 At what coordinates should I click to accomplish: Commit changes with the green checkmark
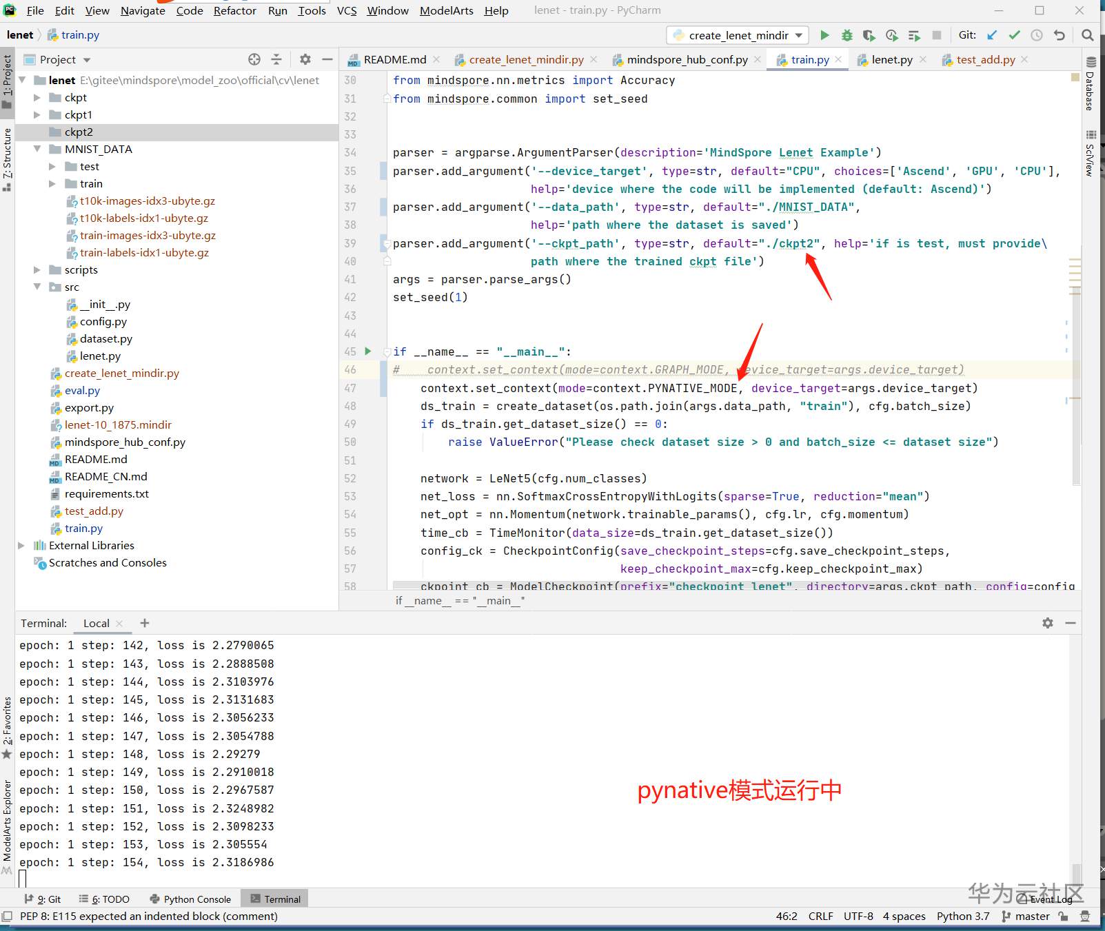(1014, 35)
